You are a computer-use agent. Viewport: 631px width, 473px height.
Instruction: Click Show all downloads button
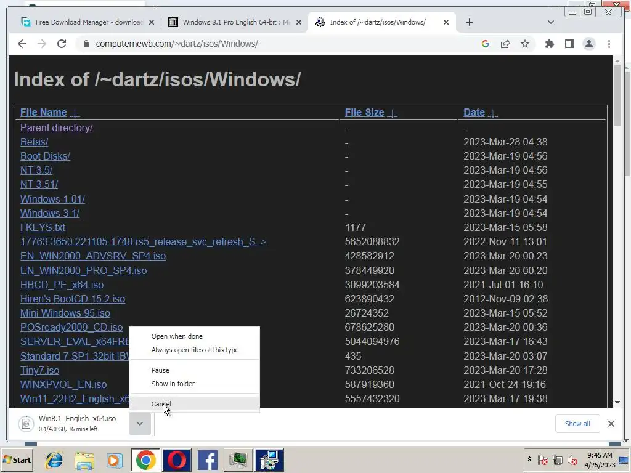(x=577, y=424)
